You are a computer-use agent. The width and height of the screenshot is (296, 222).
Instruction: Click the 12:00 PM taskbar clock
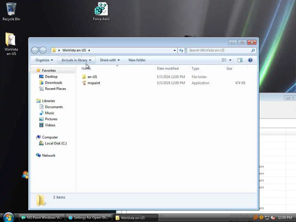pyautogui.click(x=285, y=218)
